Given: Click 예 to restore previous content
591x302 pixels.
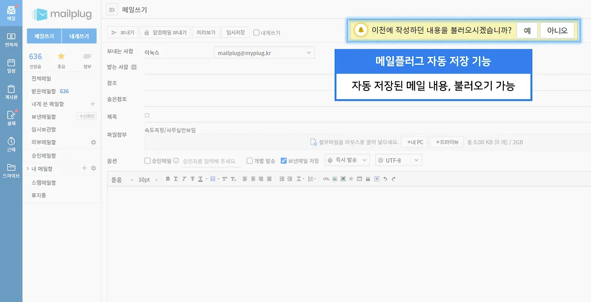Looking at the screenshot, I should (x=527, y=30).
